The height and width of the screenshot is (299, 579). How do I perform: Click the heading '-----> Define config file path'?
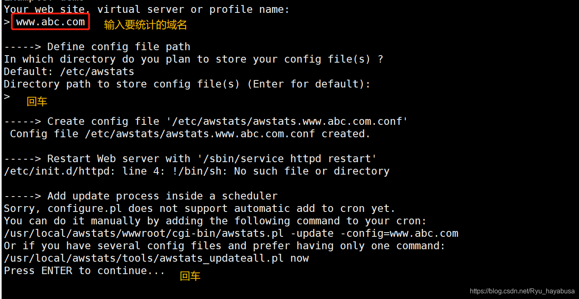97,47
